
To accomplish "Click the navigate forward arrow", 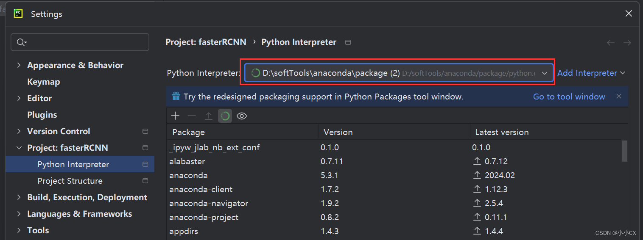I will pos(627,43).
